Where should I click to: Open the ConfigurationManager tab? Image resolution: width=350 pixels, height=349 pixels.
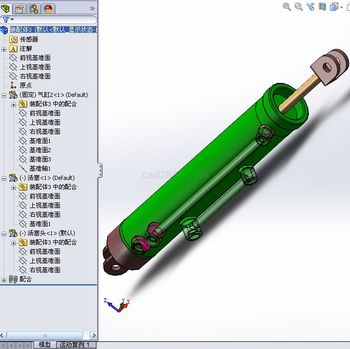point(34,8)
